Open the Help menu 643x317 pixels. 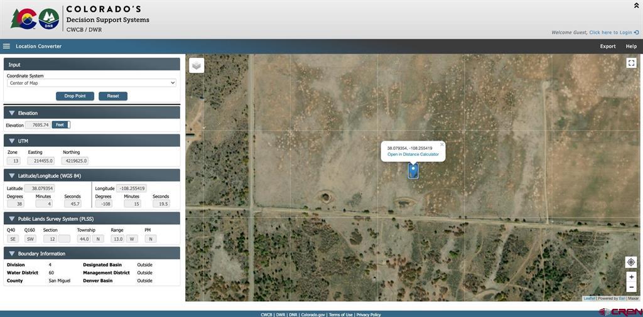coord(631,46)
